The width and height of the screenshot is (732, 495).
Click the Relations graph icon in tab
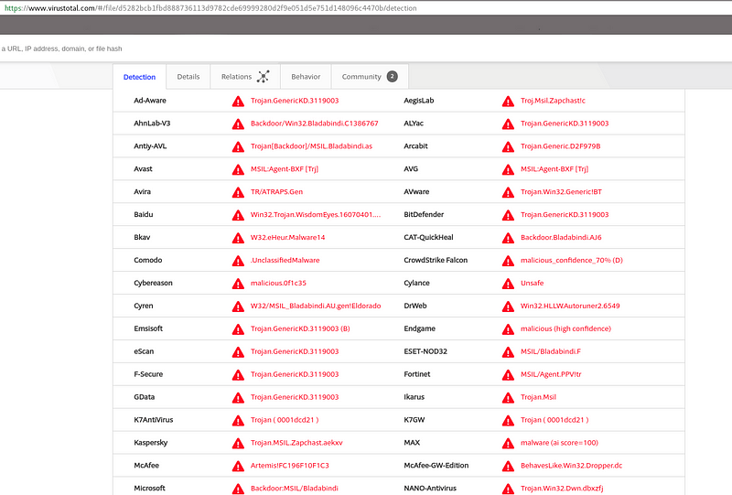click(x=264, y=77)
